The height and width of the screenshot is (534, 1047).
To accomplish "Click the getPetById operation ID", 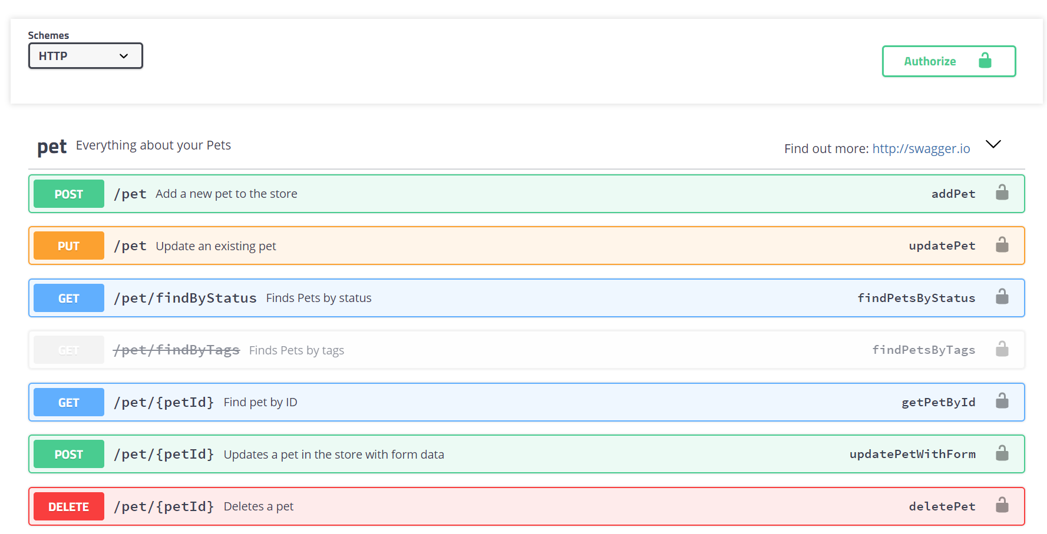I will pos(939,402).
